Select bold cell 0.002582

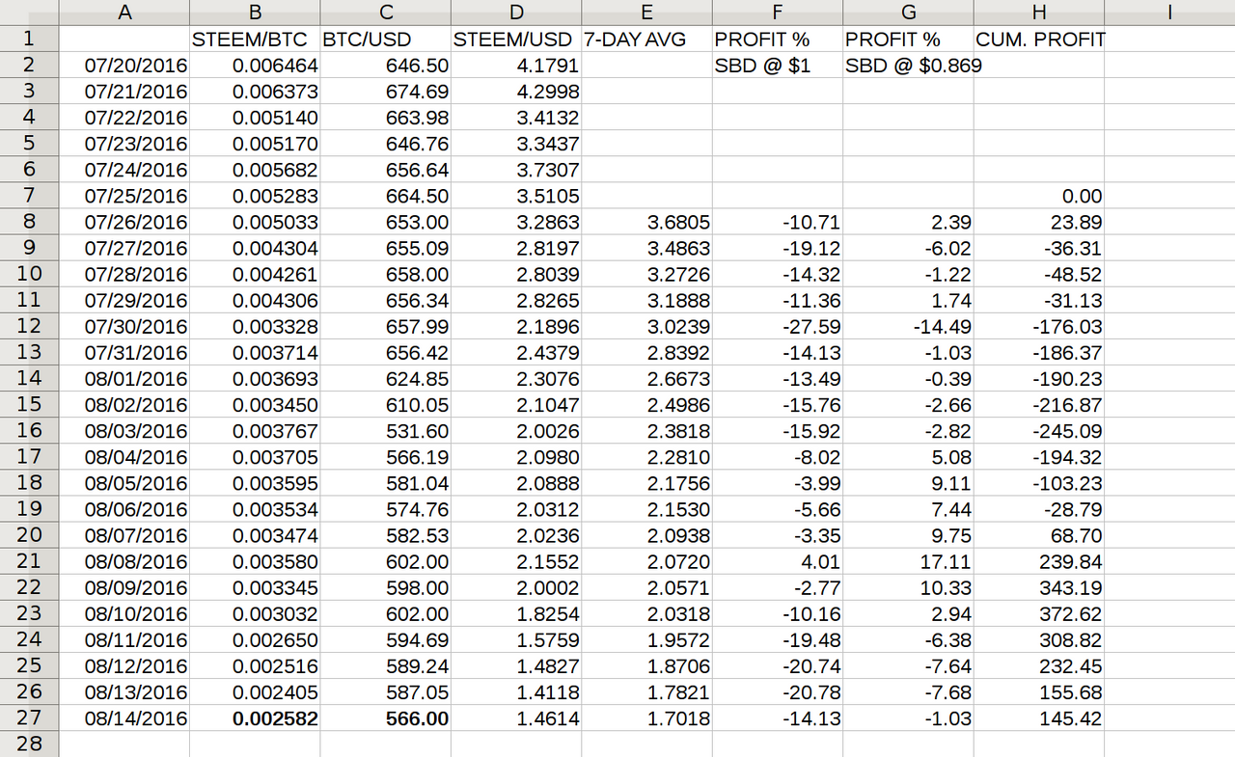point(255,717)
